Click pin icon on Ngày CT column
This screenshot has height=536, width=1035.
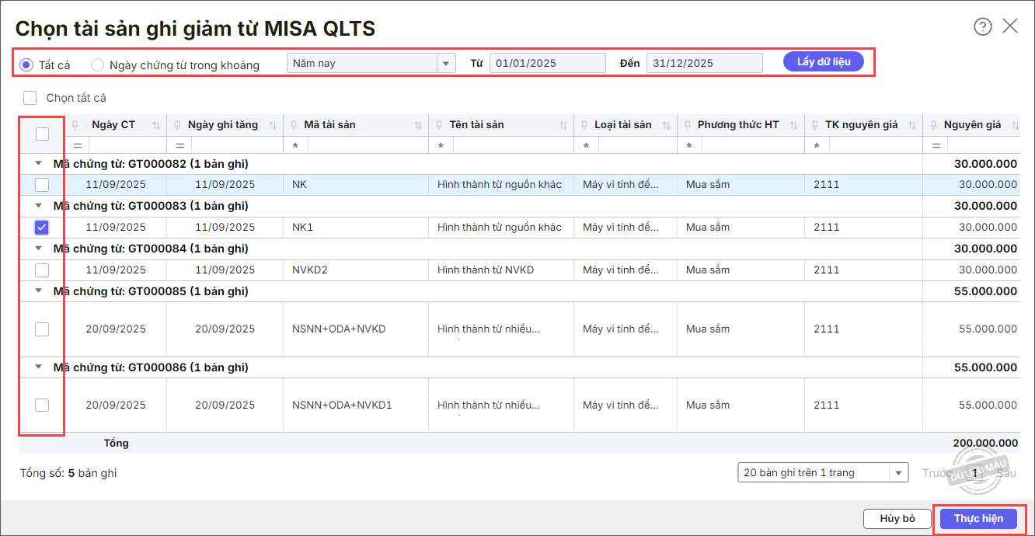pyautogui.click(x=75, y=125)
